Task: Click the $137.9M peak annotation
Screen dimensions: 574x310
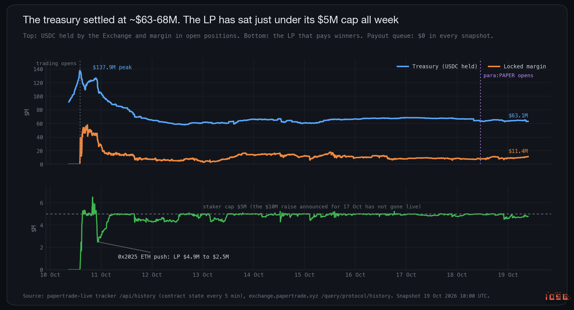Action: coord(112,67)
